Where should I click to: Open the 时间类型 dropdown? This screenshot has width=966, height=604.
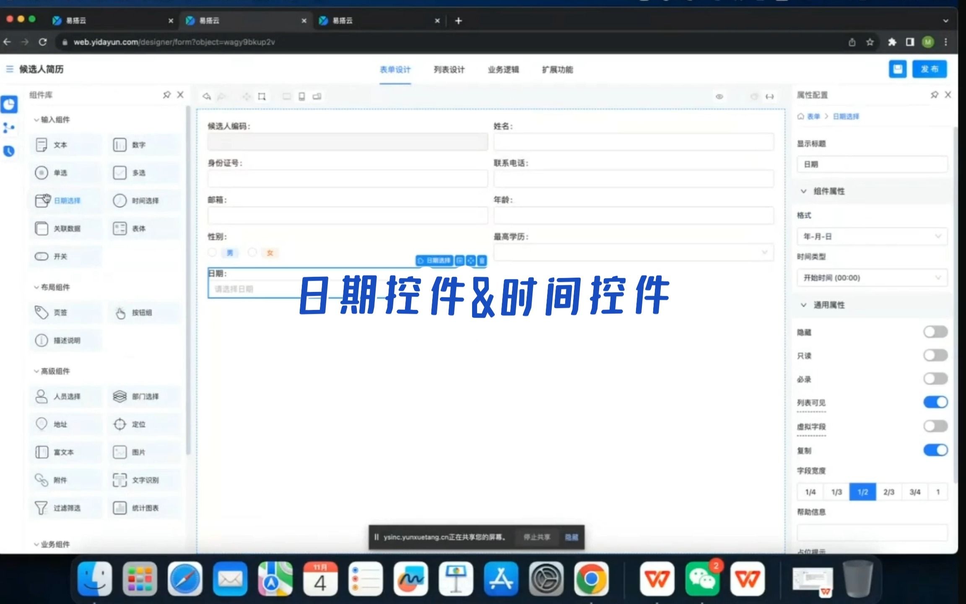click(872, 278)
